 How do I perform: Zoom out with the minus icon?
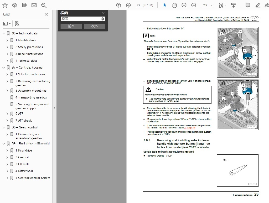(184, 5)
